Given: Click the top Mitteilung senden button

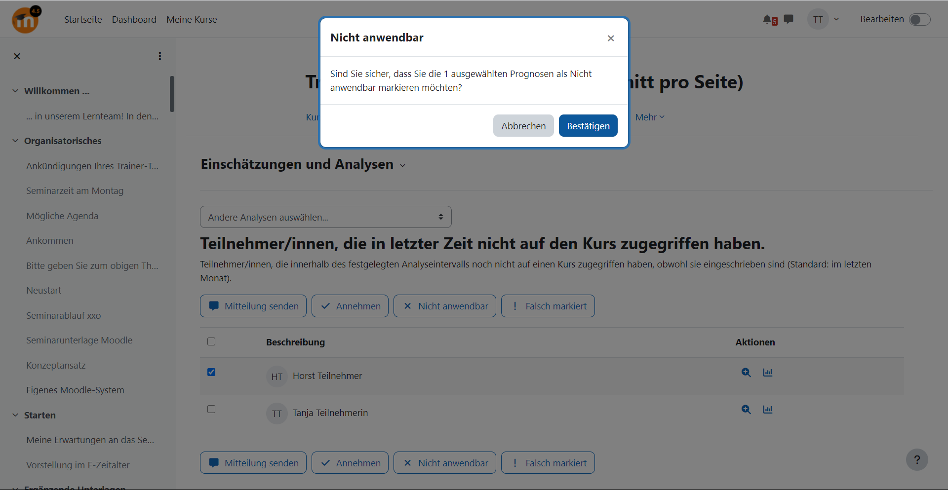Looking at the screenshot, I should click(253, 306).
